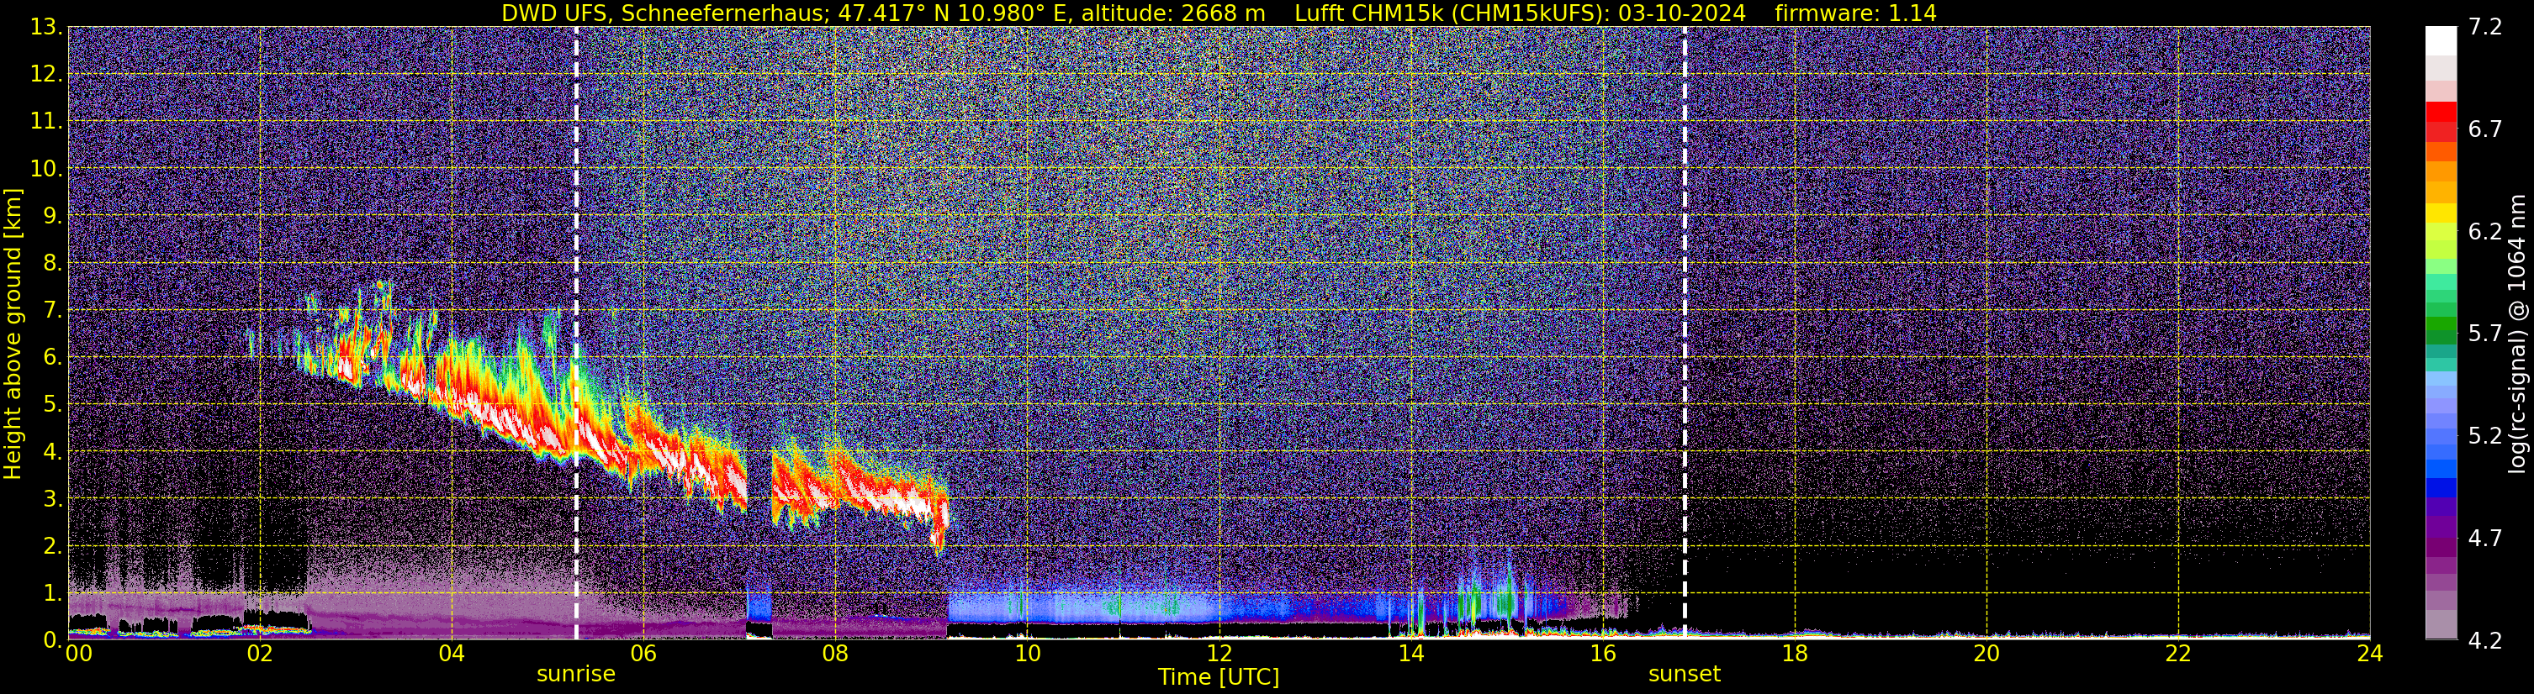Click the time axis tick label '18'
This screenshot has width=2534, height=694.
(1794, 654)
